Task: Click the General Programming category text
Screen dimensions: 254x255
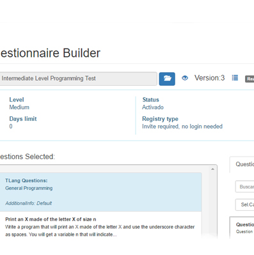Action: (x=29, y=188)
